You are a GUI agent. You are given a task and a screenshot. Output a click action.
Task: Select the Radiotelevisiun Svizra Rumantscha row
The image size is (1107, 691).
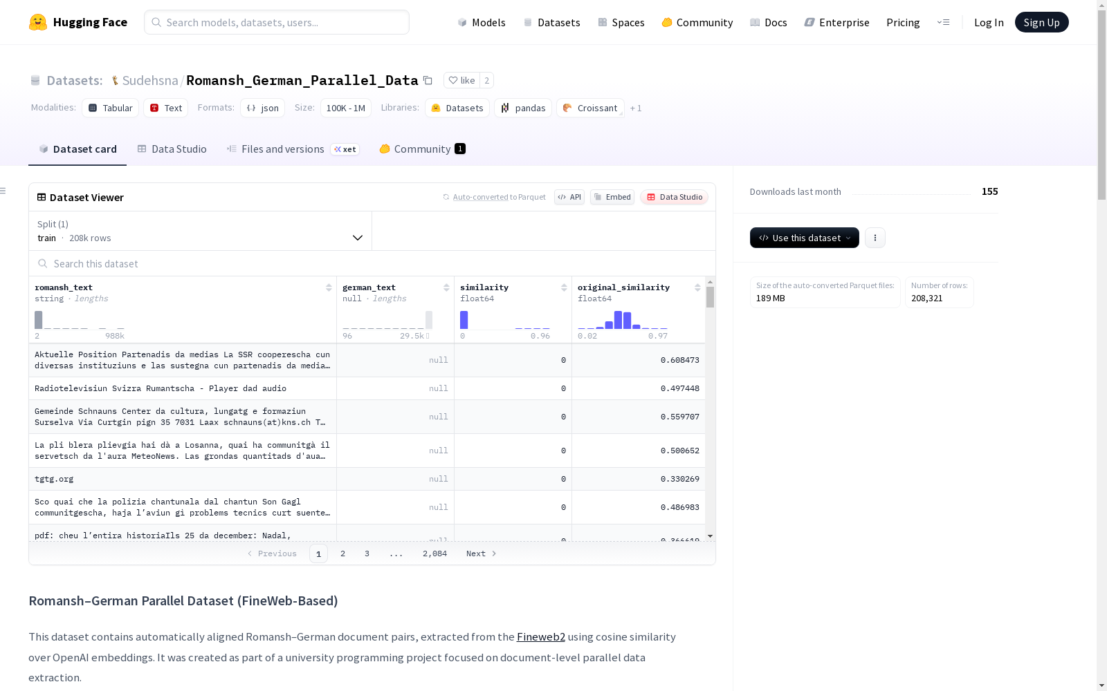pyautogui.click(x=183, y=388)
